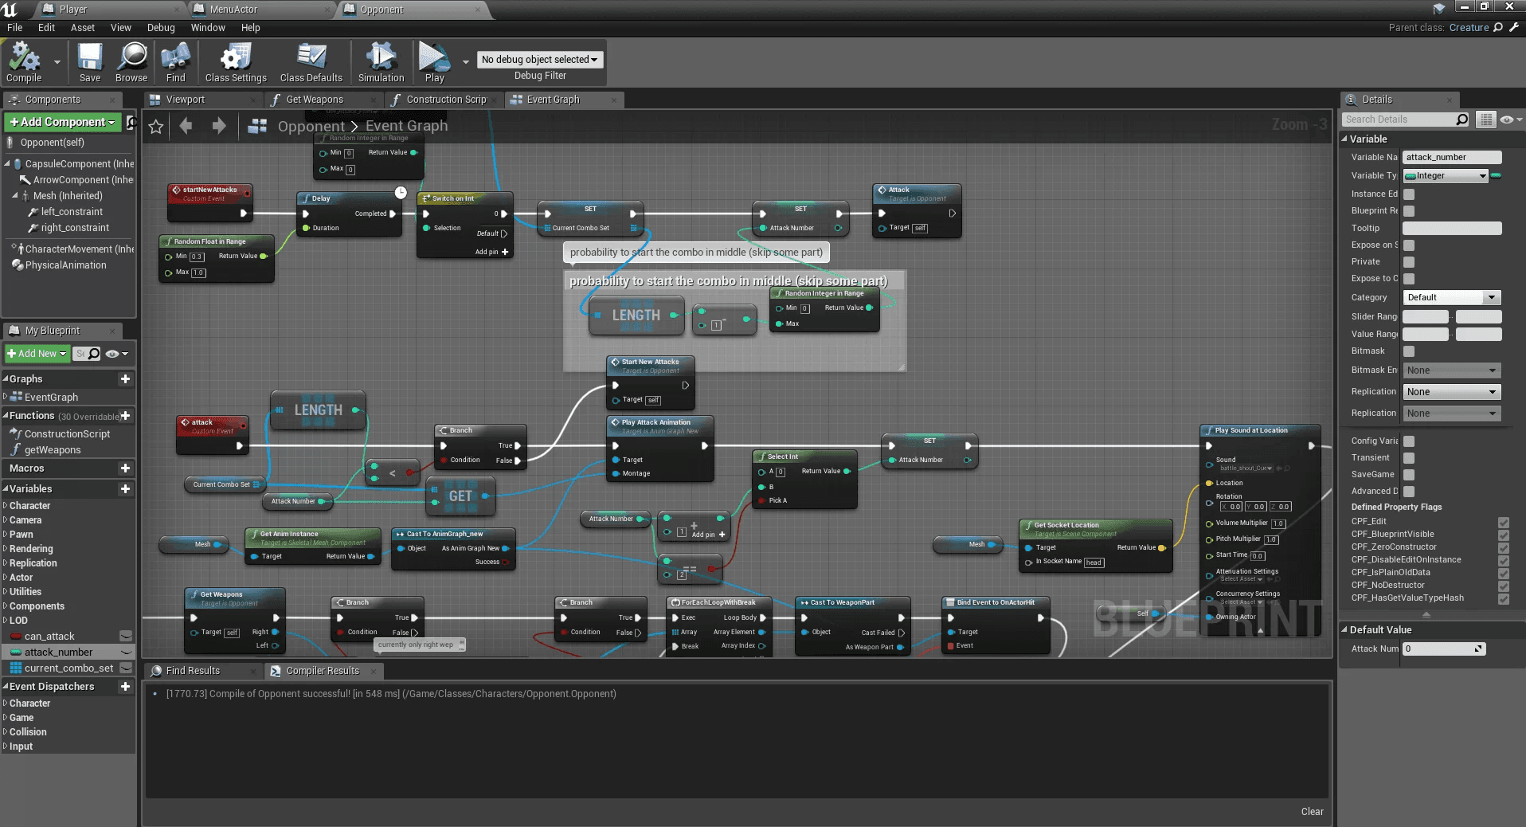Viewport: 1526px width, 827px height.
Task: Open the Asset menu
Action: [x=83, y=28]
